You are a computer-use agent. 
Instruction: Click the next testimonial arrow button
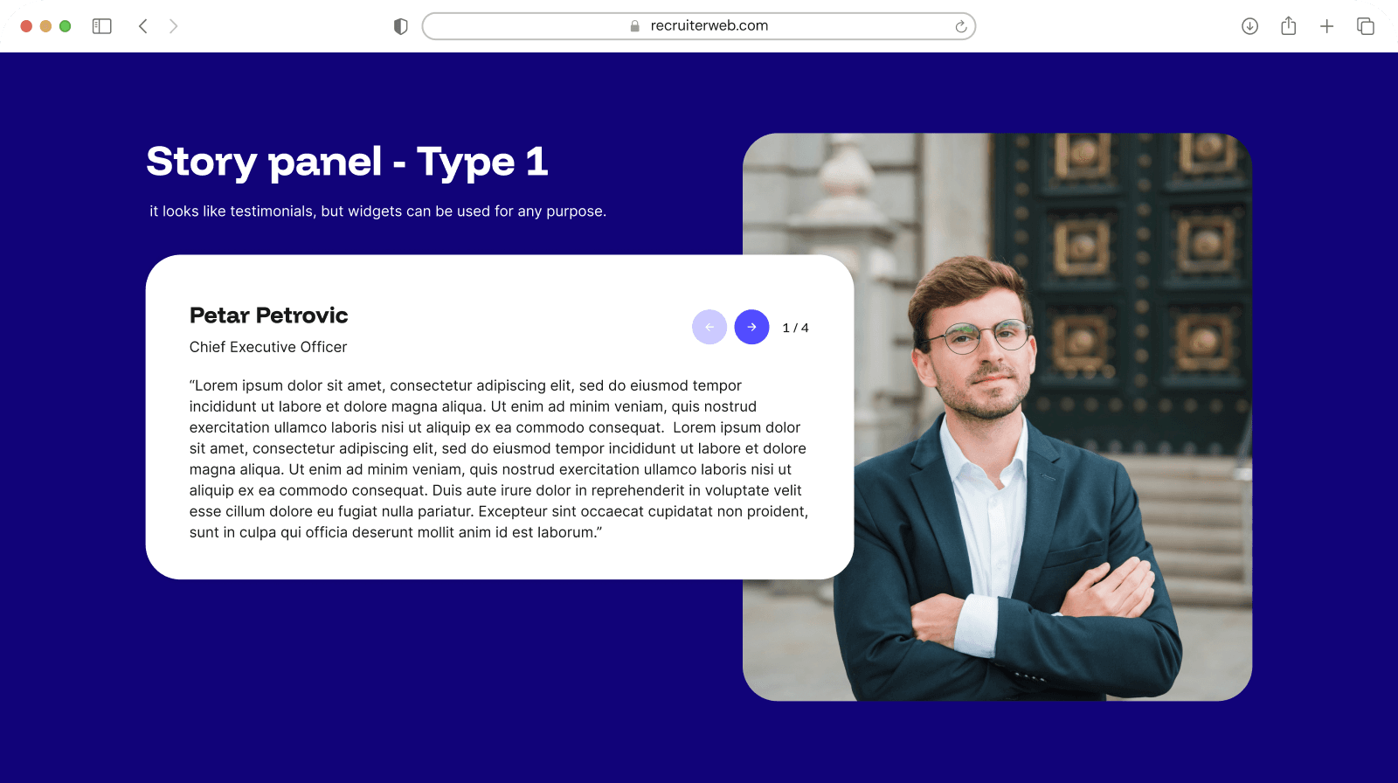tap(751, 327)
